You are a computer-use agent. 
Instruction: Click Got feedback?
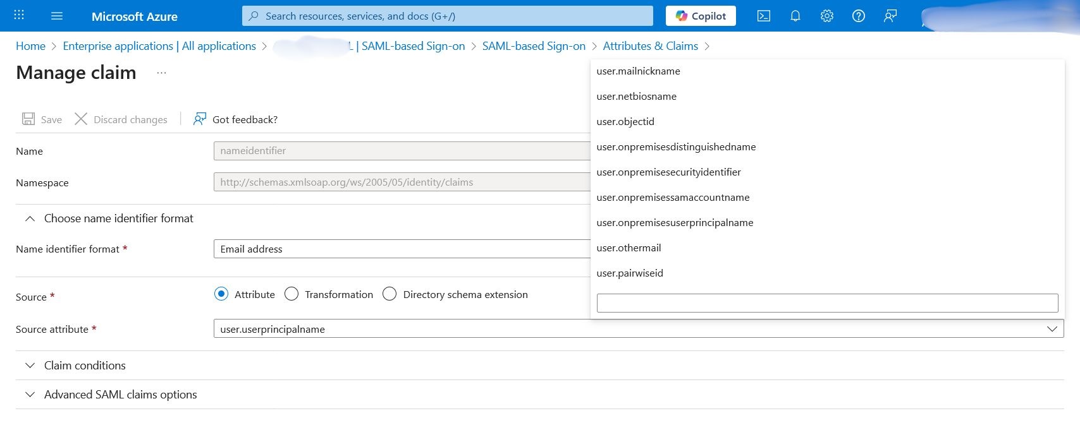tap(235, 119)
